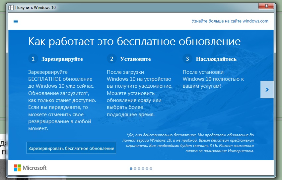The width and height of the screenshot is (282, 180).
Task: Select the third page indicator dot
Action: click(x=139, y=169)
